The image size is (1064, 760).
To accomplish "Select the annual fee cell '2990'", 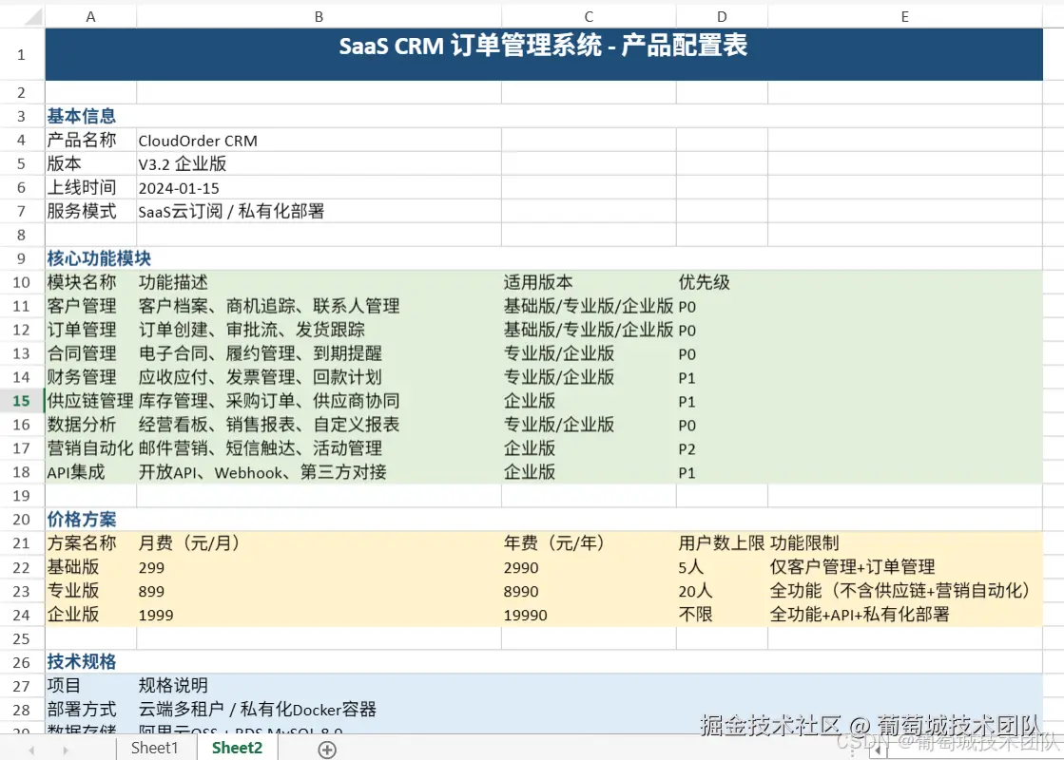I will coord(589,567).
